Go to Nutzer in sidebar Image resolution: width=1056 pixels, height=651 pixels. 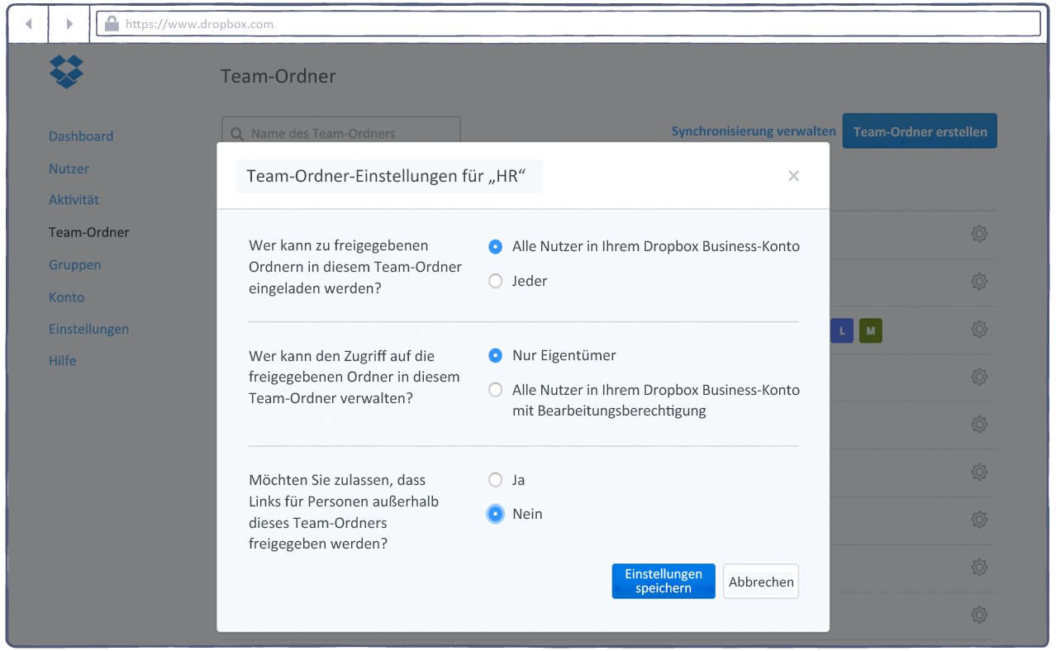pos(69,169)
